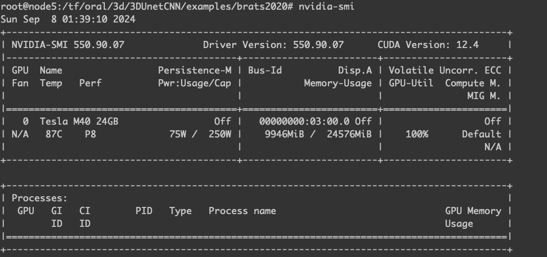Click the PID column header
The height and width of the screenshot is (257, 547).
point(144,211)
